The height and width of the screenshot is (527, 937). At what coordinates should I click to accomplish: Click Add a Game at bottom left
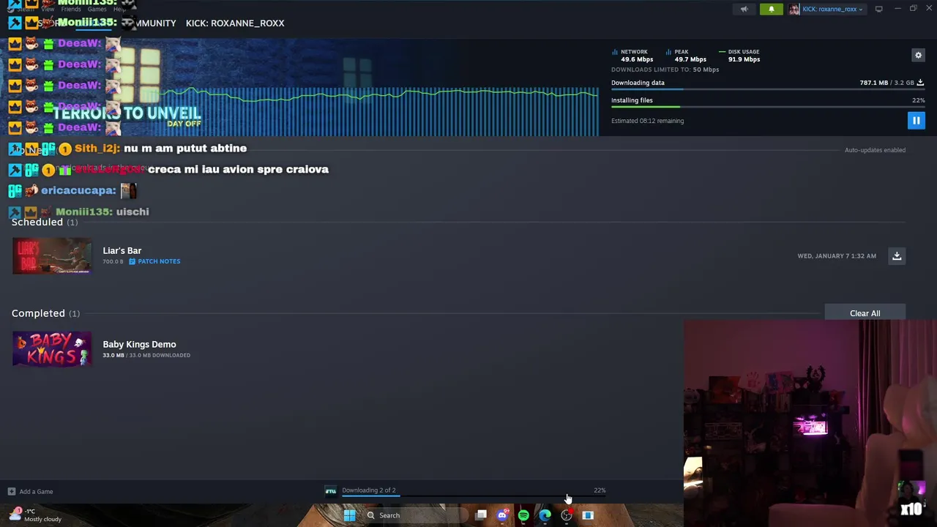coord(31,492)
